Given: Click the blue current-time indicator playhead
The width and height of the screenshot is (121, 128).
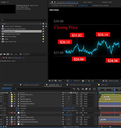Looking at the screenshot, I should pyautogui.click(x=115, y=90).
